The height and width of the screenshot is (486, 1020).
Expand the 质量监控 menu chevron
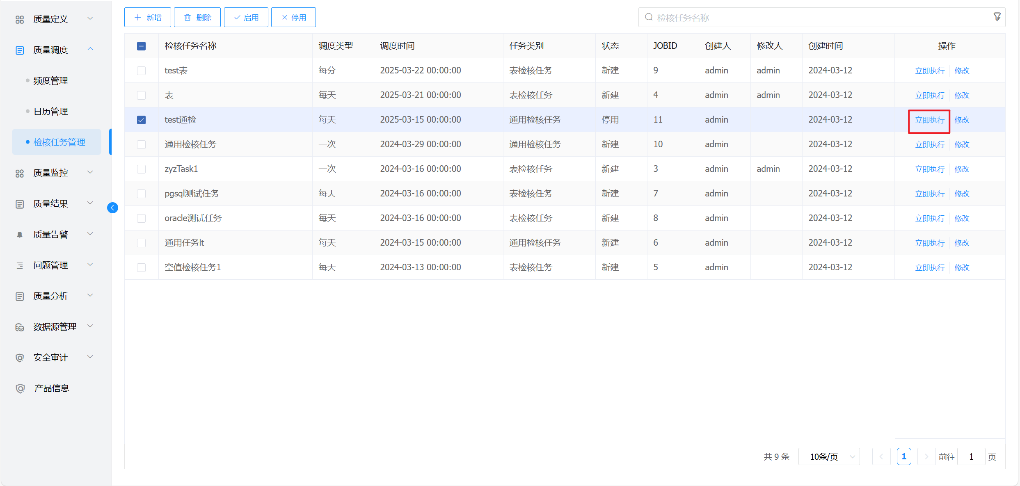tap(90, 172)
